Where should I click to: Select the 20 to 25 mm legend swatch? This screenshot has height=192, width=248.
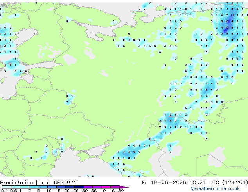tap(70, 187)
